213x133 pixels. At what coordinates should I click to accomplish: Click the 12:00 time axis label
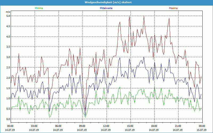point(106,126)
